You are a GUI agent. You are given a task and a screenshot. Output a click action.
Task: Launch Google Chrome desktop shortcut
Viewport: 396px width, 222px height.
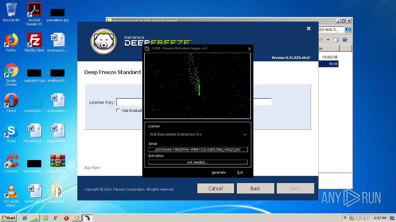pyautogui.click(x=11, y=75)
